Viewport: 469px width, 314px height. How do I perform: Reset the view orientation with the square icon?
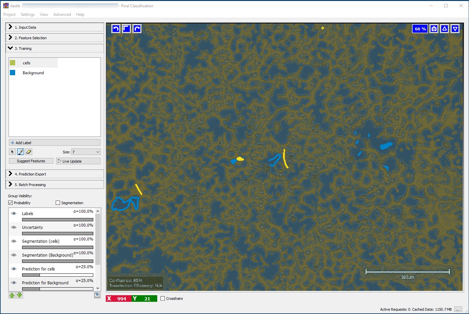coord(126,29)
